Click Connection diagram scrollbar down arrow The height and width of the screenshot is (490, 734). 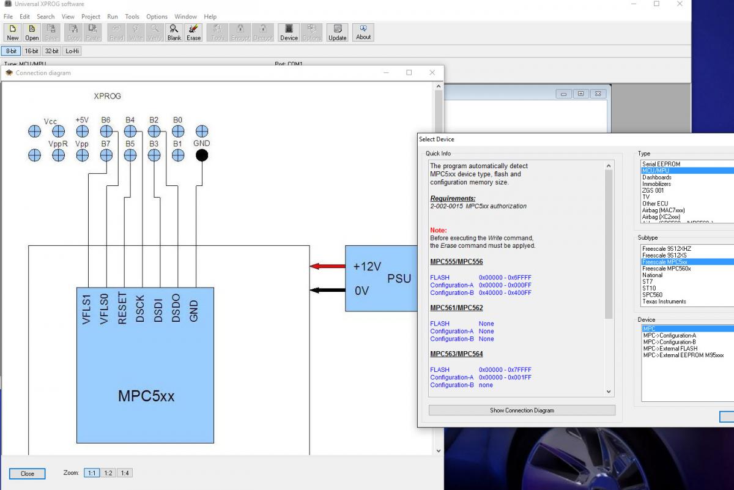(438, 451)
